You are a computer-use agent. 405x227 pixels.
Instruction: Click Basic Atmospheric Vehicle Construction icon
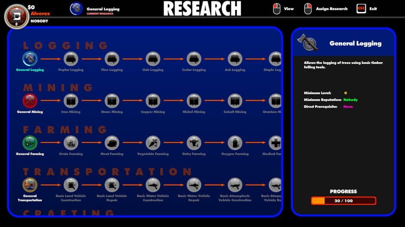235,185
